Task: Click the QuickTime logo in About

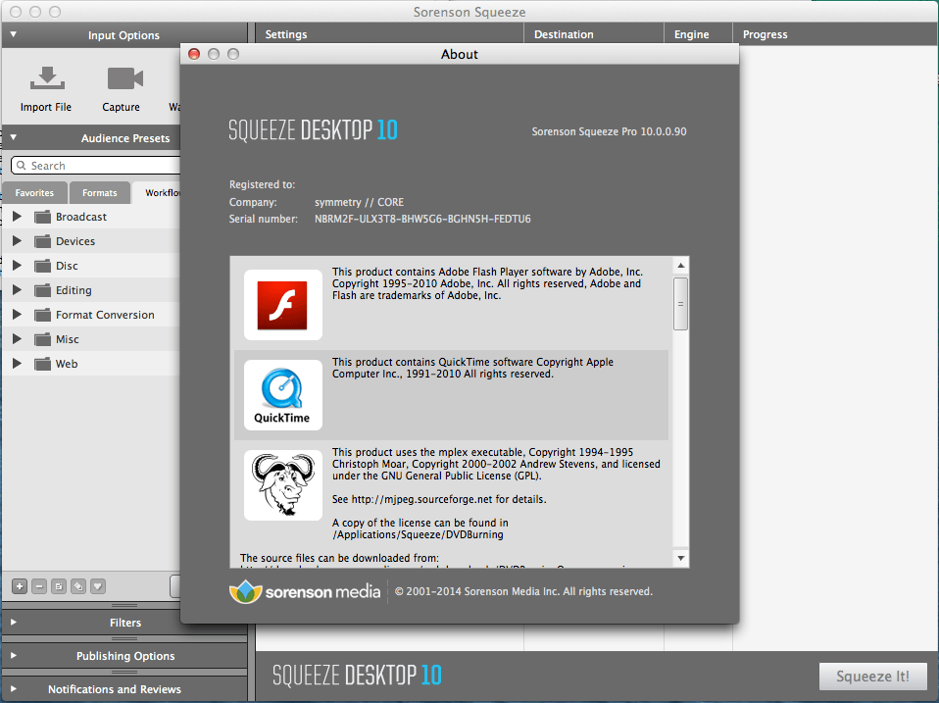Action: click(x=282, y=395)
